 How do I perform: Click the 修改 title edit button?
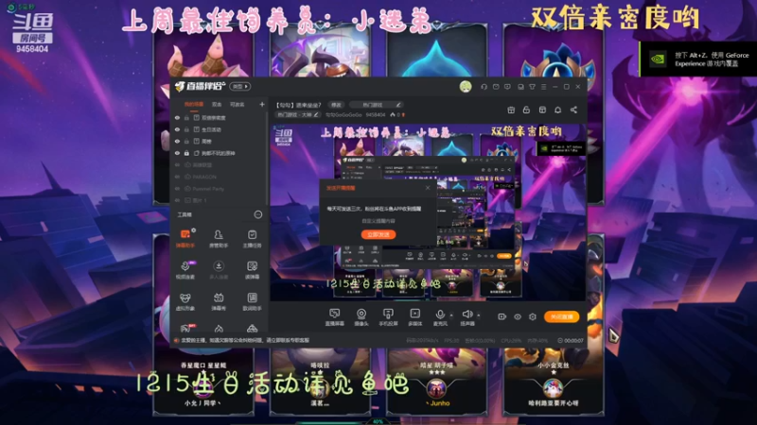[x=336, y=105]
